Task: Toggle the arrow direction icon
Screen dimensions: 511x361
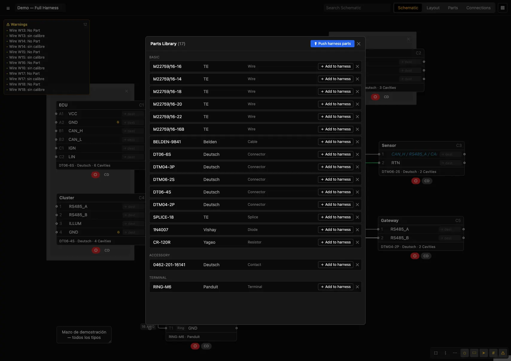Action: pyautogui.click(x=484, y=353)
